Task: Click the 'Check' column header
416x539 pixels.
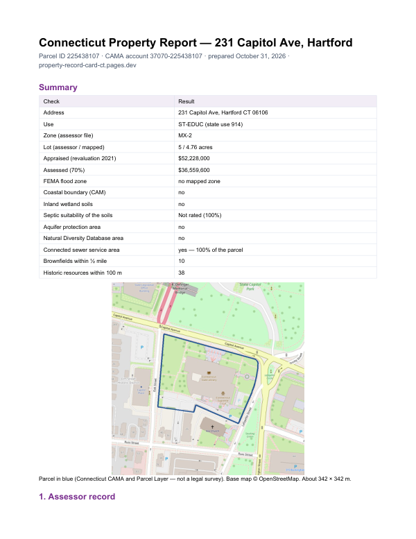Action: point(51,101)
